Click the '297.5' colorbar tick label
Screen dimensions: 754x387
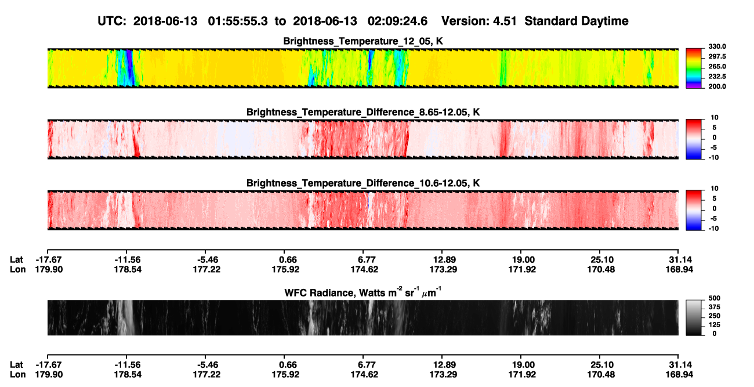(x=717, y=56)
